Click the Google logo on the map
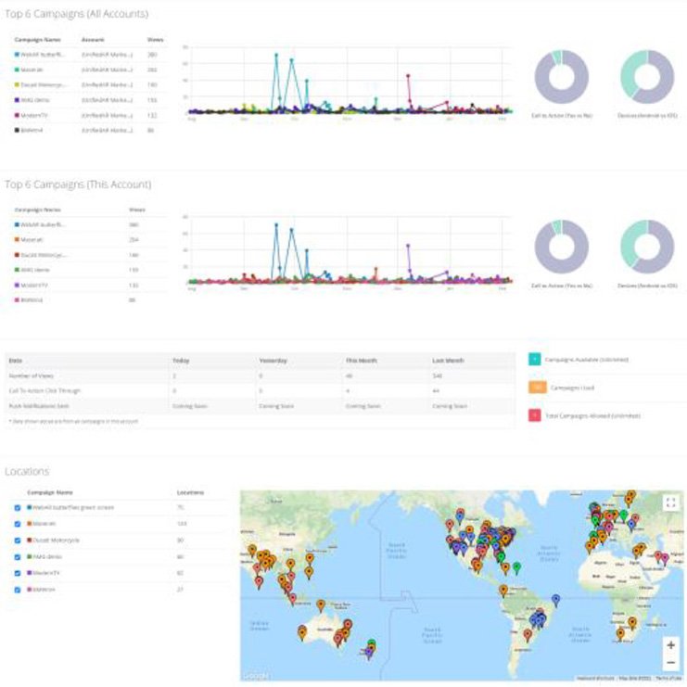 (x=256, y=676)
